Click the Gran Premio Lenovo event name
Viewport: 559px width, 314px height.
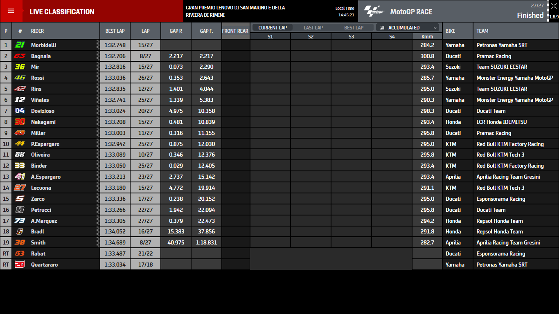pos(235,11)
